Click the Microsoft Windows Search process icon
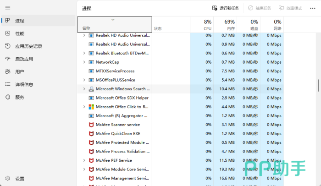This screenshot has width=321, height=186. pos(91,89)
